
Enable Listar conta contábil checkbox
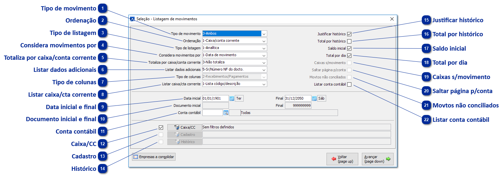349,85
